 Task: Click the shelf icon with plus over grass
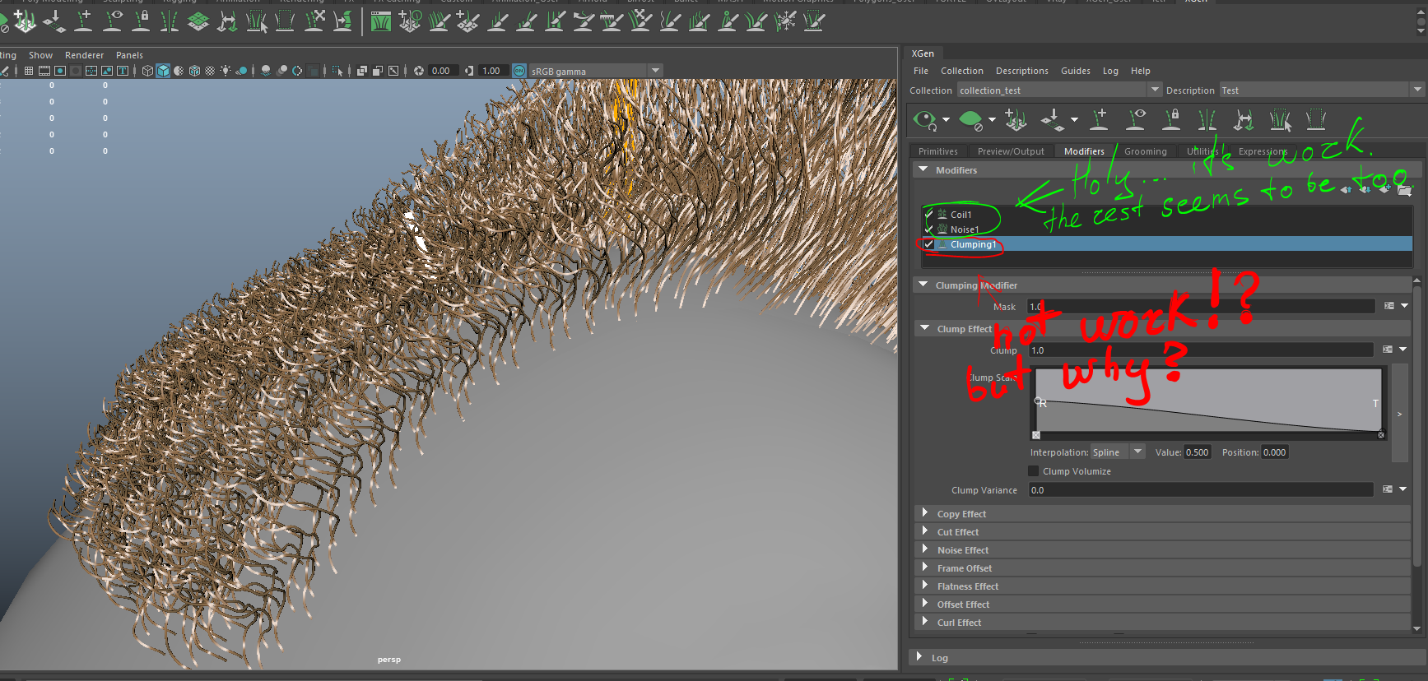point(26,21)
